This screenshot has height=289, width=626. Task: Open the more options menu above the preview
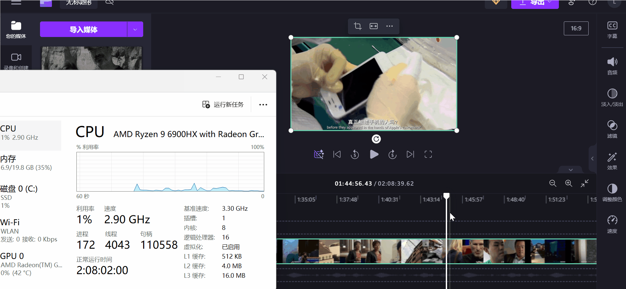[x=390, y=26]
